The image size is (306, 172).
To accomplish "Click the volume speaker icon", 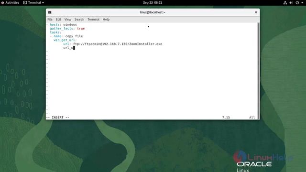I will 291,3.
